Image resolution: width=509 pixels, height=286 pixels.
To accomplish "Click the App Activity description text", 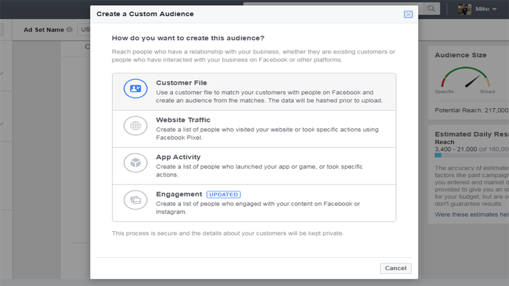I will tap(259, 171).
